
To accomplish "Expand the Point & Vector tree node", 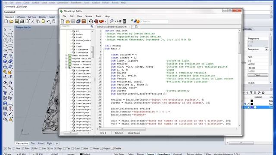I will coord(66,64).
